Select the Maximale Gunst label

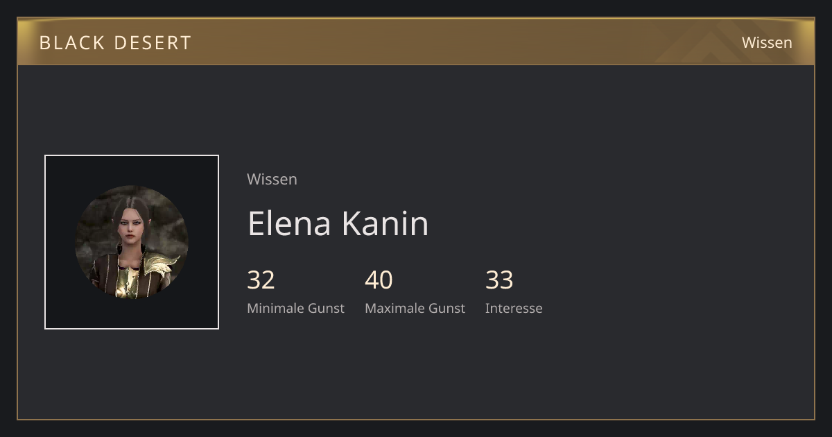(x=415, y=308)
